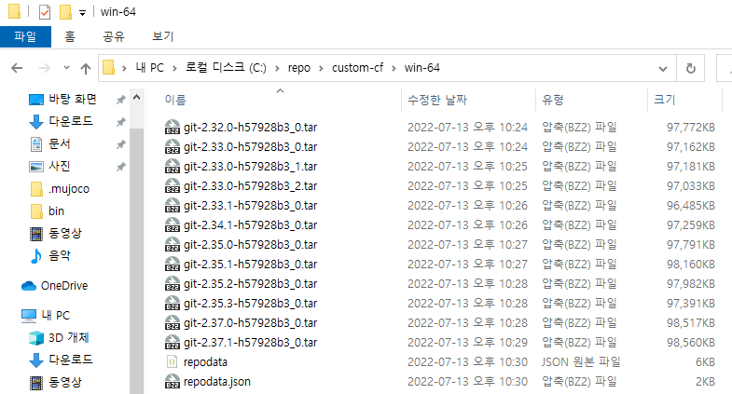Click the properties quick access icon
732x394 pixels.
click(45, 12)
